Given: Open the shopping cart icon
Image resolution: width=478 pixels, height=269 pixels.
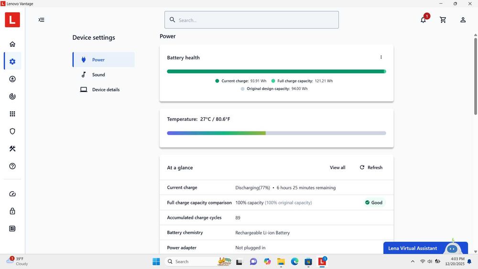Looking at the screenshot, I should 443,20.
